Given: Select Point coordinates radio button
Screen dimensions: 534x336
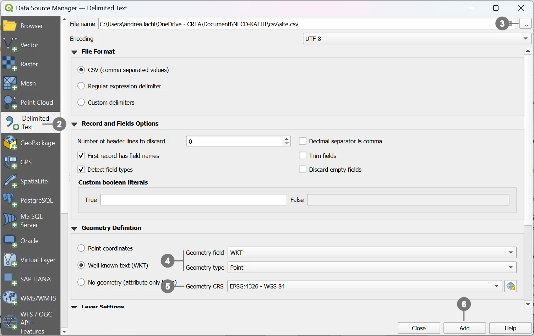Looking at the screenshot, I should click(x=81, y=248).
